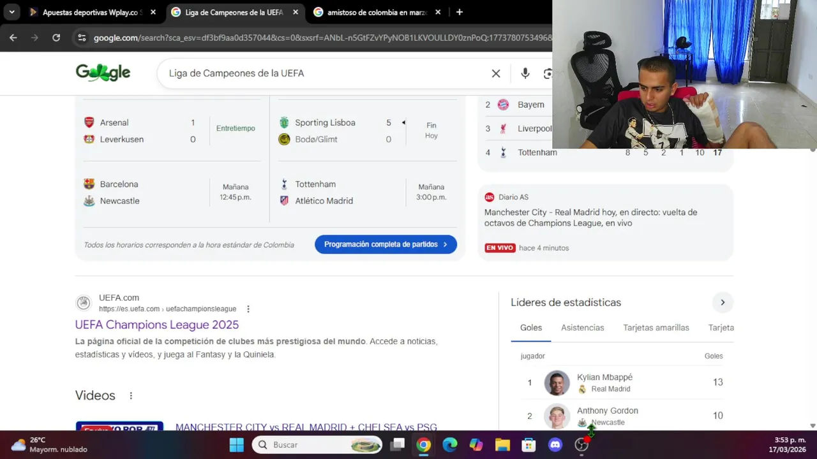The width and height of the screenshot is (817, 459).
Task: Go back with the browser back arrow
Action: tap(13, 38)
